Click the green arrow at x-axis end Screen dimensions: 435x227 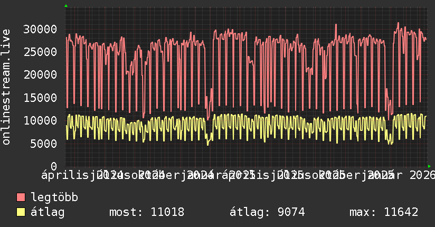[429, 166]
